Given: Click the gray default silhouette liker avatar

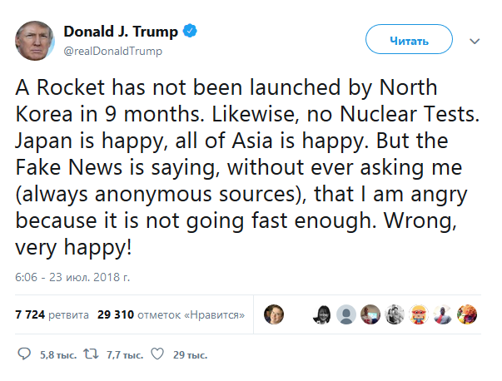Looking at the screenshot, I should click(x=347, y=314).
